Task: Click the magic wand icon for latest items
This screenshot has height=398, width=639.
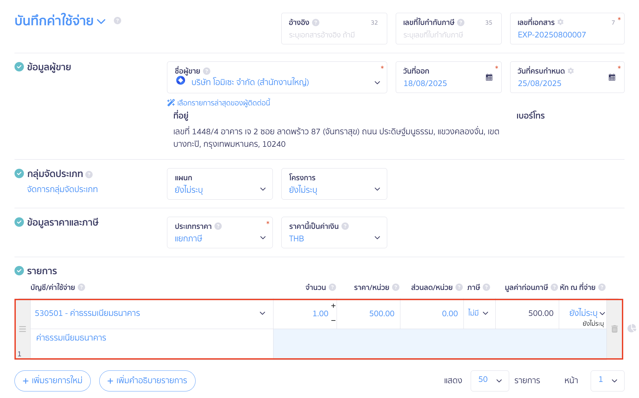Action: (171, 103)
